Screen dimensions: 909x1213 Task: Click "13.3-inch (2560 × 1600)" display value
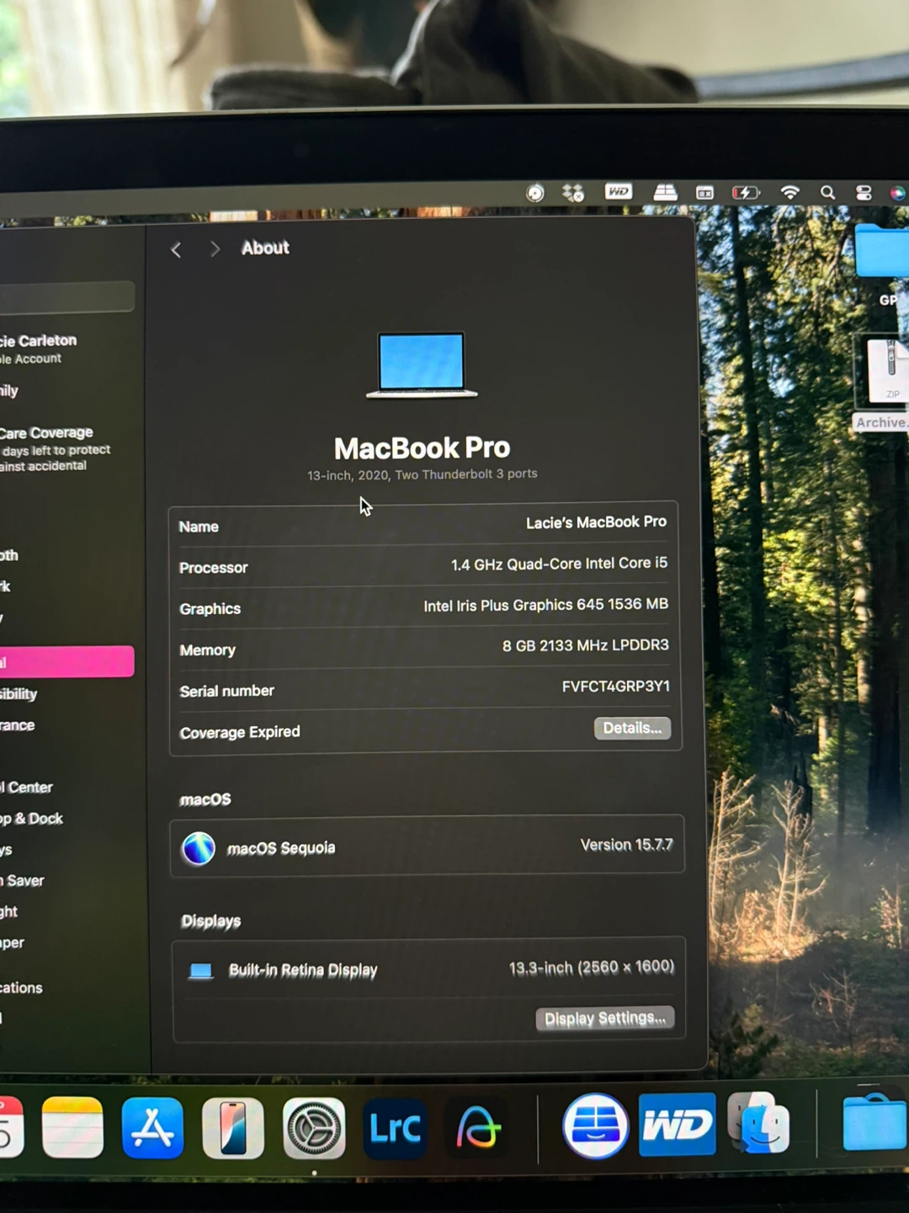click(592, 967)
